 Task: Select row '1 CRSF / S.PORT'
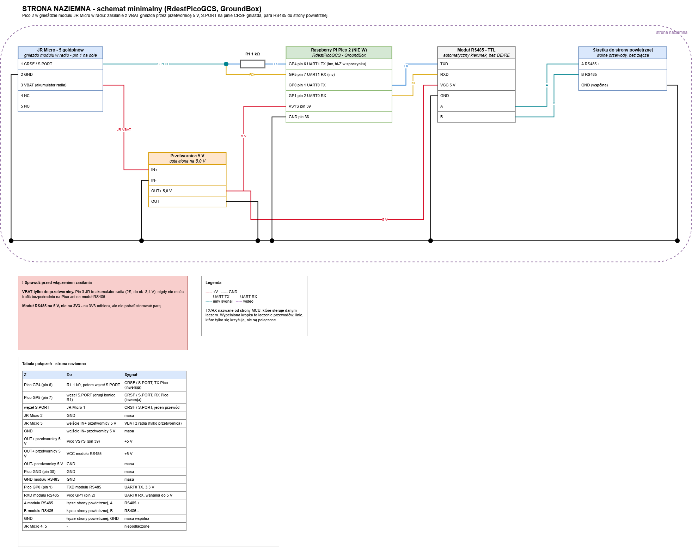click(x=60, y=64)
